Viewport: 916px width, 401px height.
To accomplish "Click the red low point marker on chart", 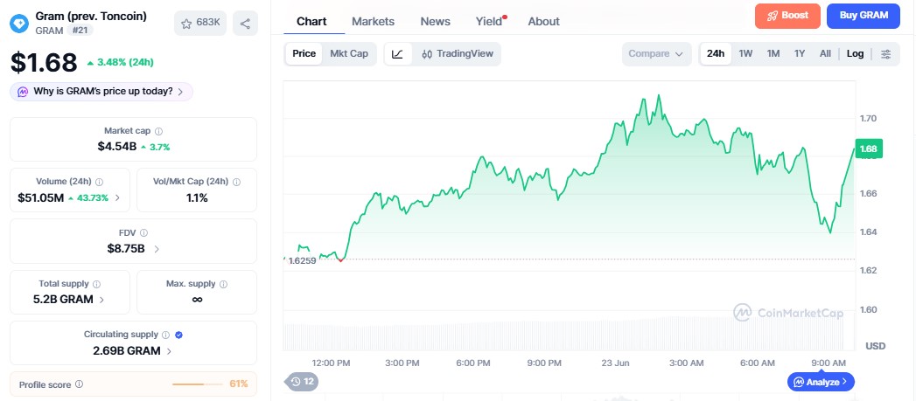I will tap(341, 259).
